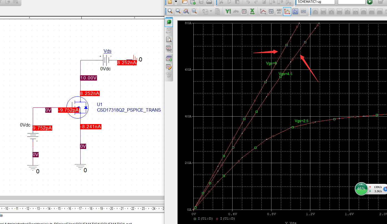Click the Run simulation profile side icon

pyautogui.click(x=169, y=58)
